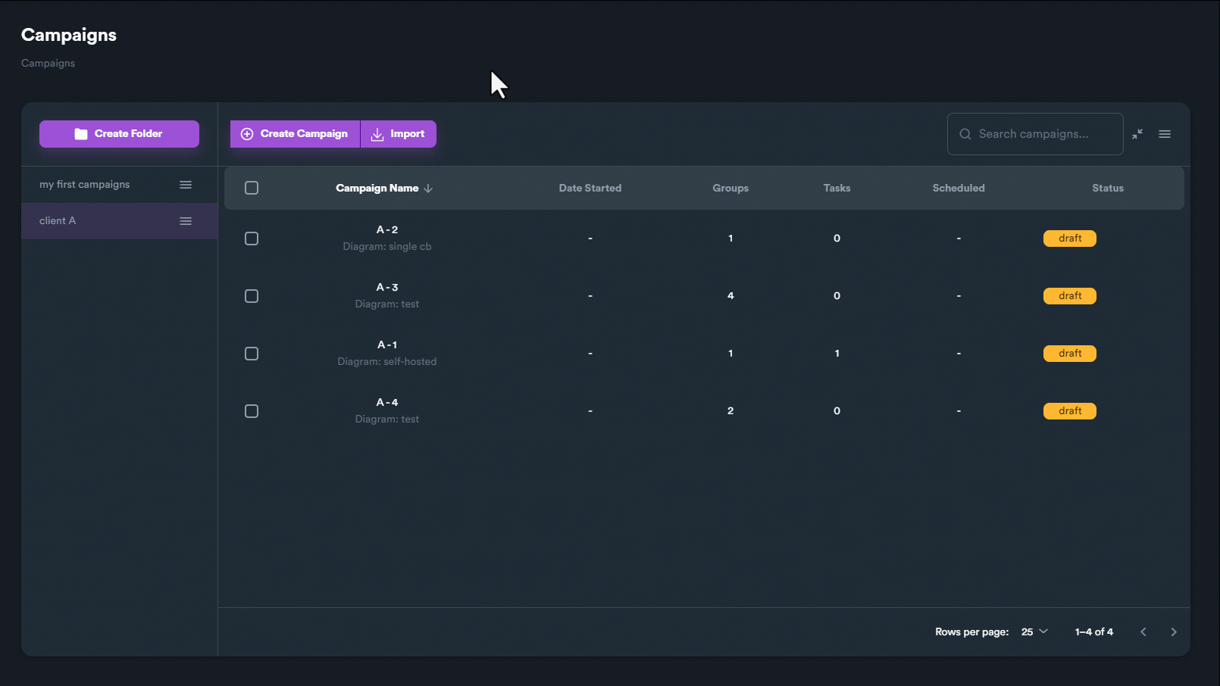Open menu icon for 'client A' folder
The width and height of the screenshot is (1220, 686).
pos(186,221)
